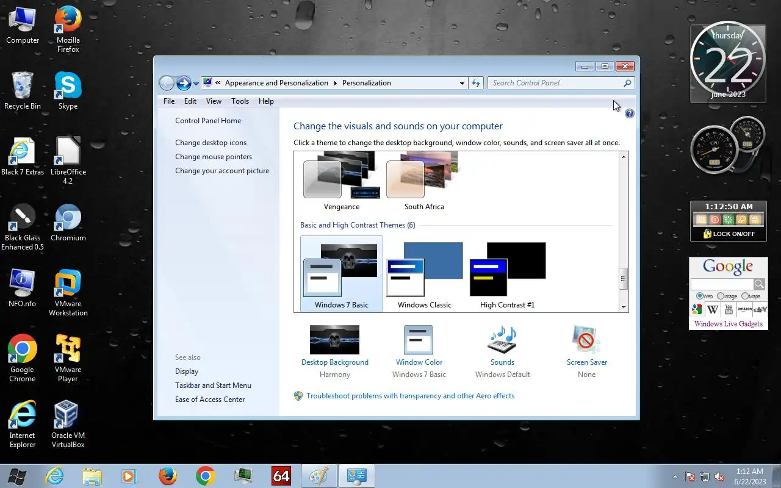Viewport: 781px width, 488px height.
Task: Launch Chrome from the taskbar
Action: pos(205,476)
